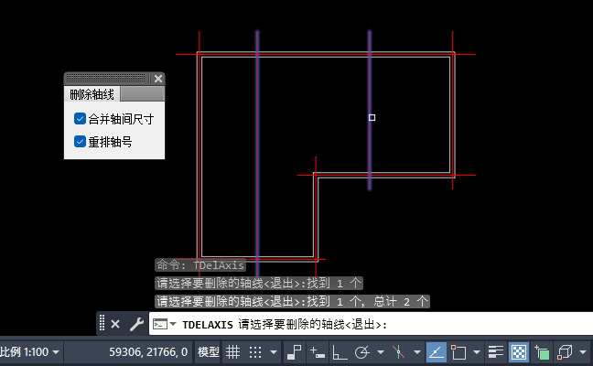Viewport: 593px width, 366px height.
Task: Toggle ortho mode icon
Action: click(340, 352)
